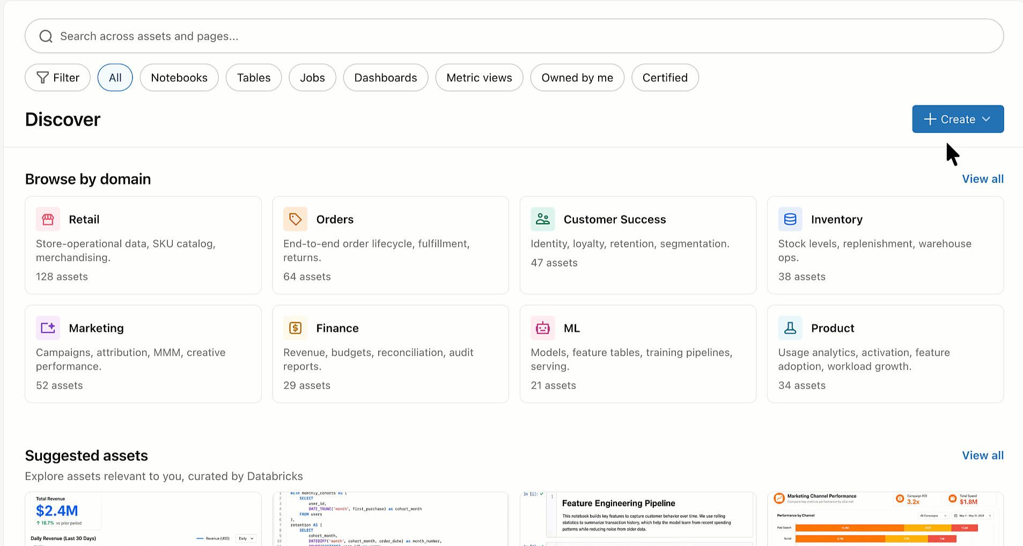1023x546 pixels.
Task: Open the Finance domain title
Action: pyautogui.click(x=337, y=328)
